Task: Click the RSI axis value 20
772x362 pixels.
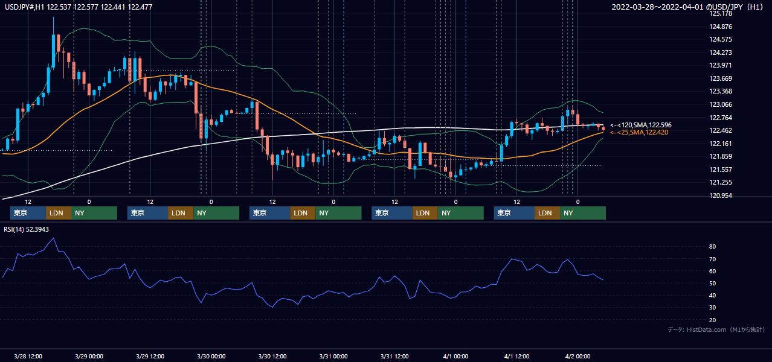Action: (x=713, y=320)
